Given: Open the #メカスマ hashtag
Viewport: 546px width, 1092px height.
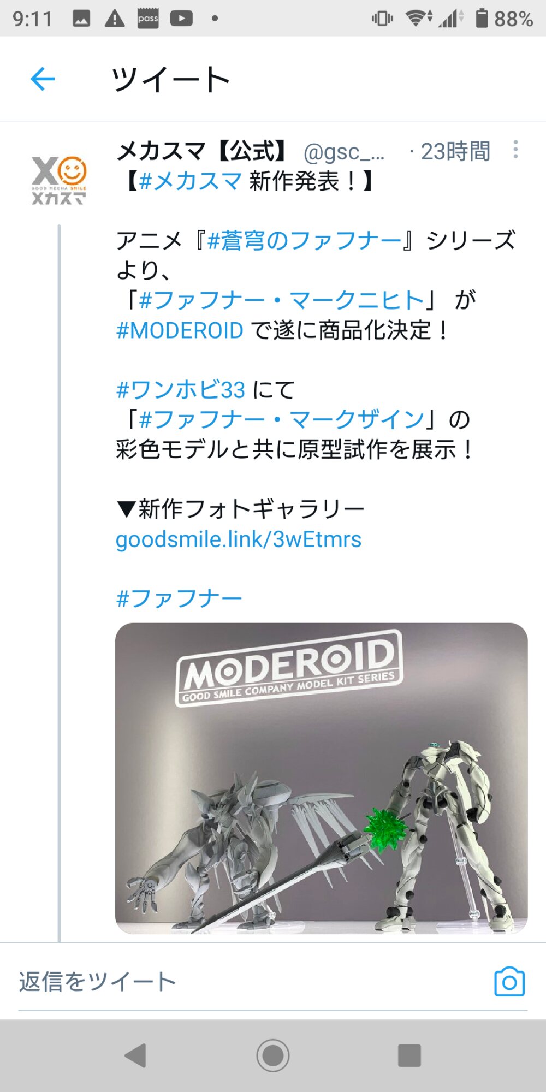Looking at the screenshot, I should [x=190, y=181].
